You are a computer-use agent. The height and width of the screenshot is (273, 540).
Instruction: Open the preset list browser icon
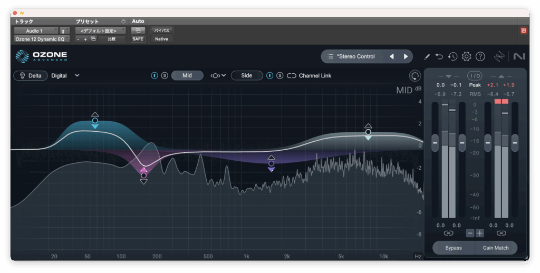point(330,56)
